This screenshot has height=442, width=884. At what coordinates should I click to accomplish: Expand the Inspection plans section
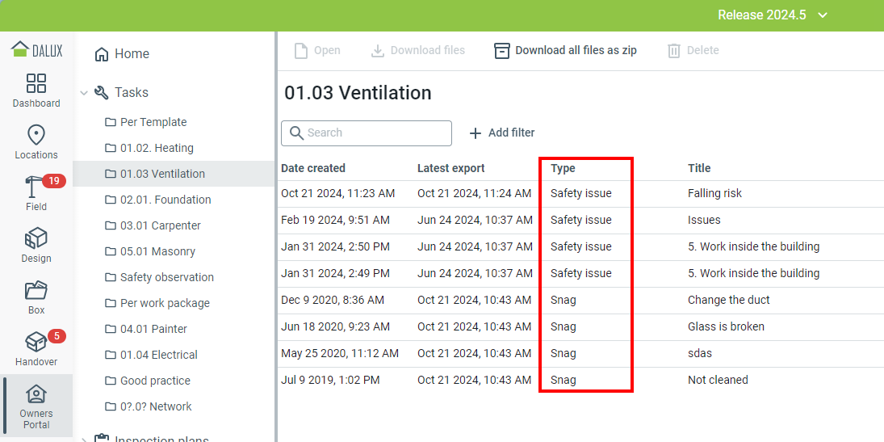(x=84, y=440)
